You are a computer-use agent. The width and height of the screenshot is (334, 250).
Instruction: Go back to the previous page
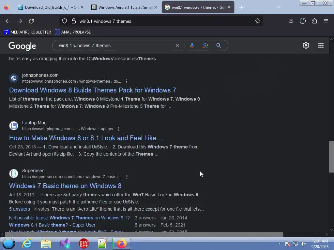coord(8,21)
